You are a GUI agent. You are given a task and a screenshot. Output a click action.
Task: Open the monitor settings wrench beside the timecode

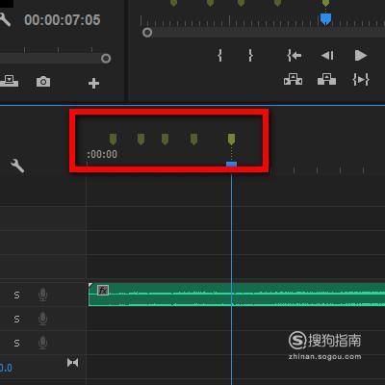[x=5, y=20]
